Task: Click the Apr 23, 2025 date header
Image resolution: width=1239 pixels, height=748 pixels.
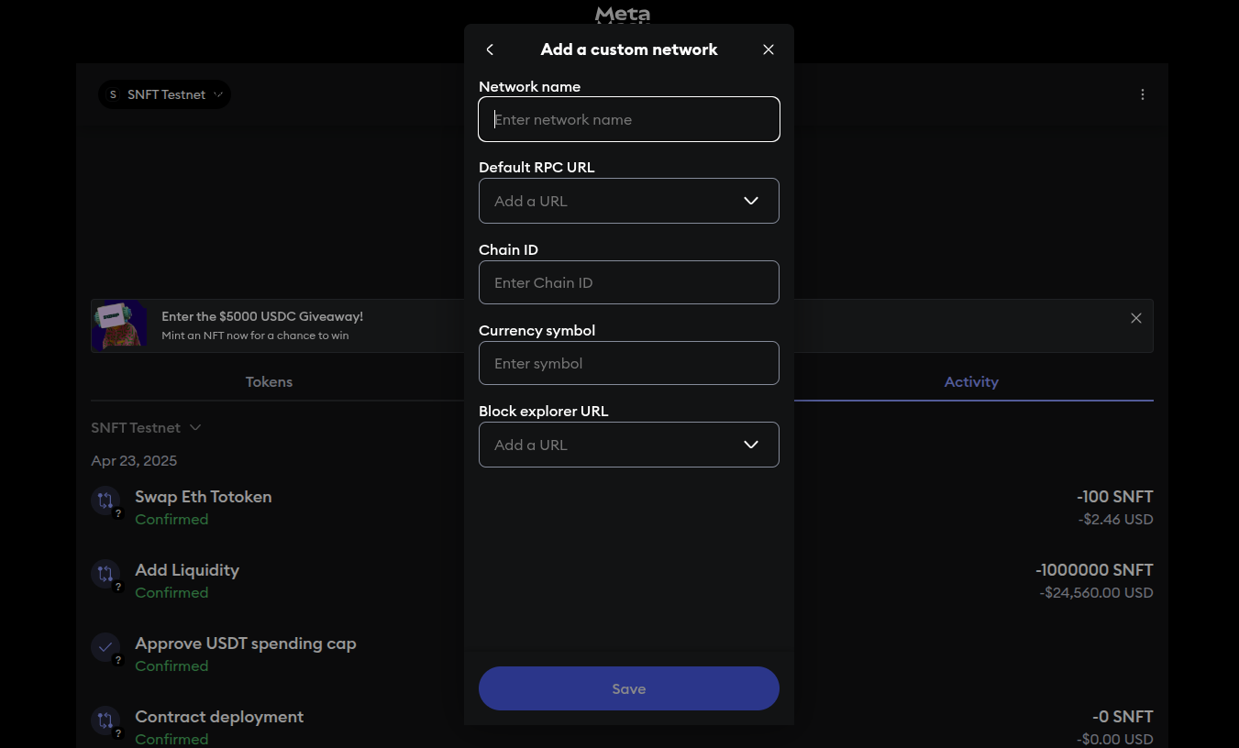Action: click(x=134, y=461)
